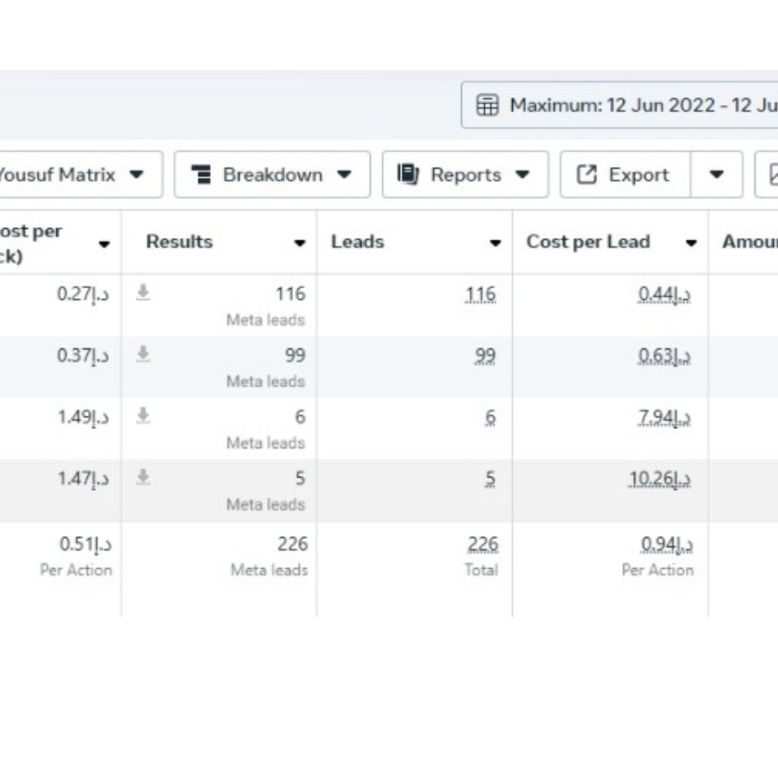Click download icon beside 6 Meta leads
Viewport: 778px width, 778px height.
143,417
